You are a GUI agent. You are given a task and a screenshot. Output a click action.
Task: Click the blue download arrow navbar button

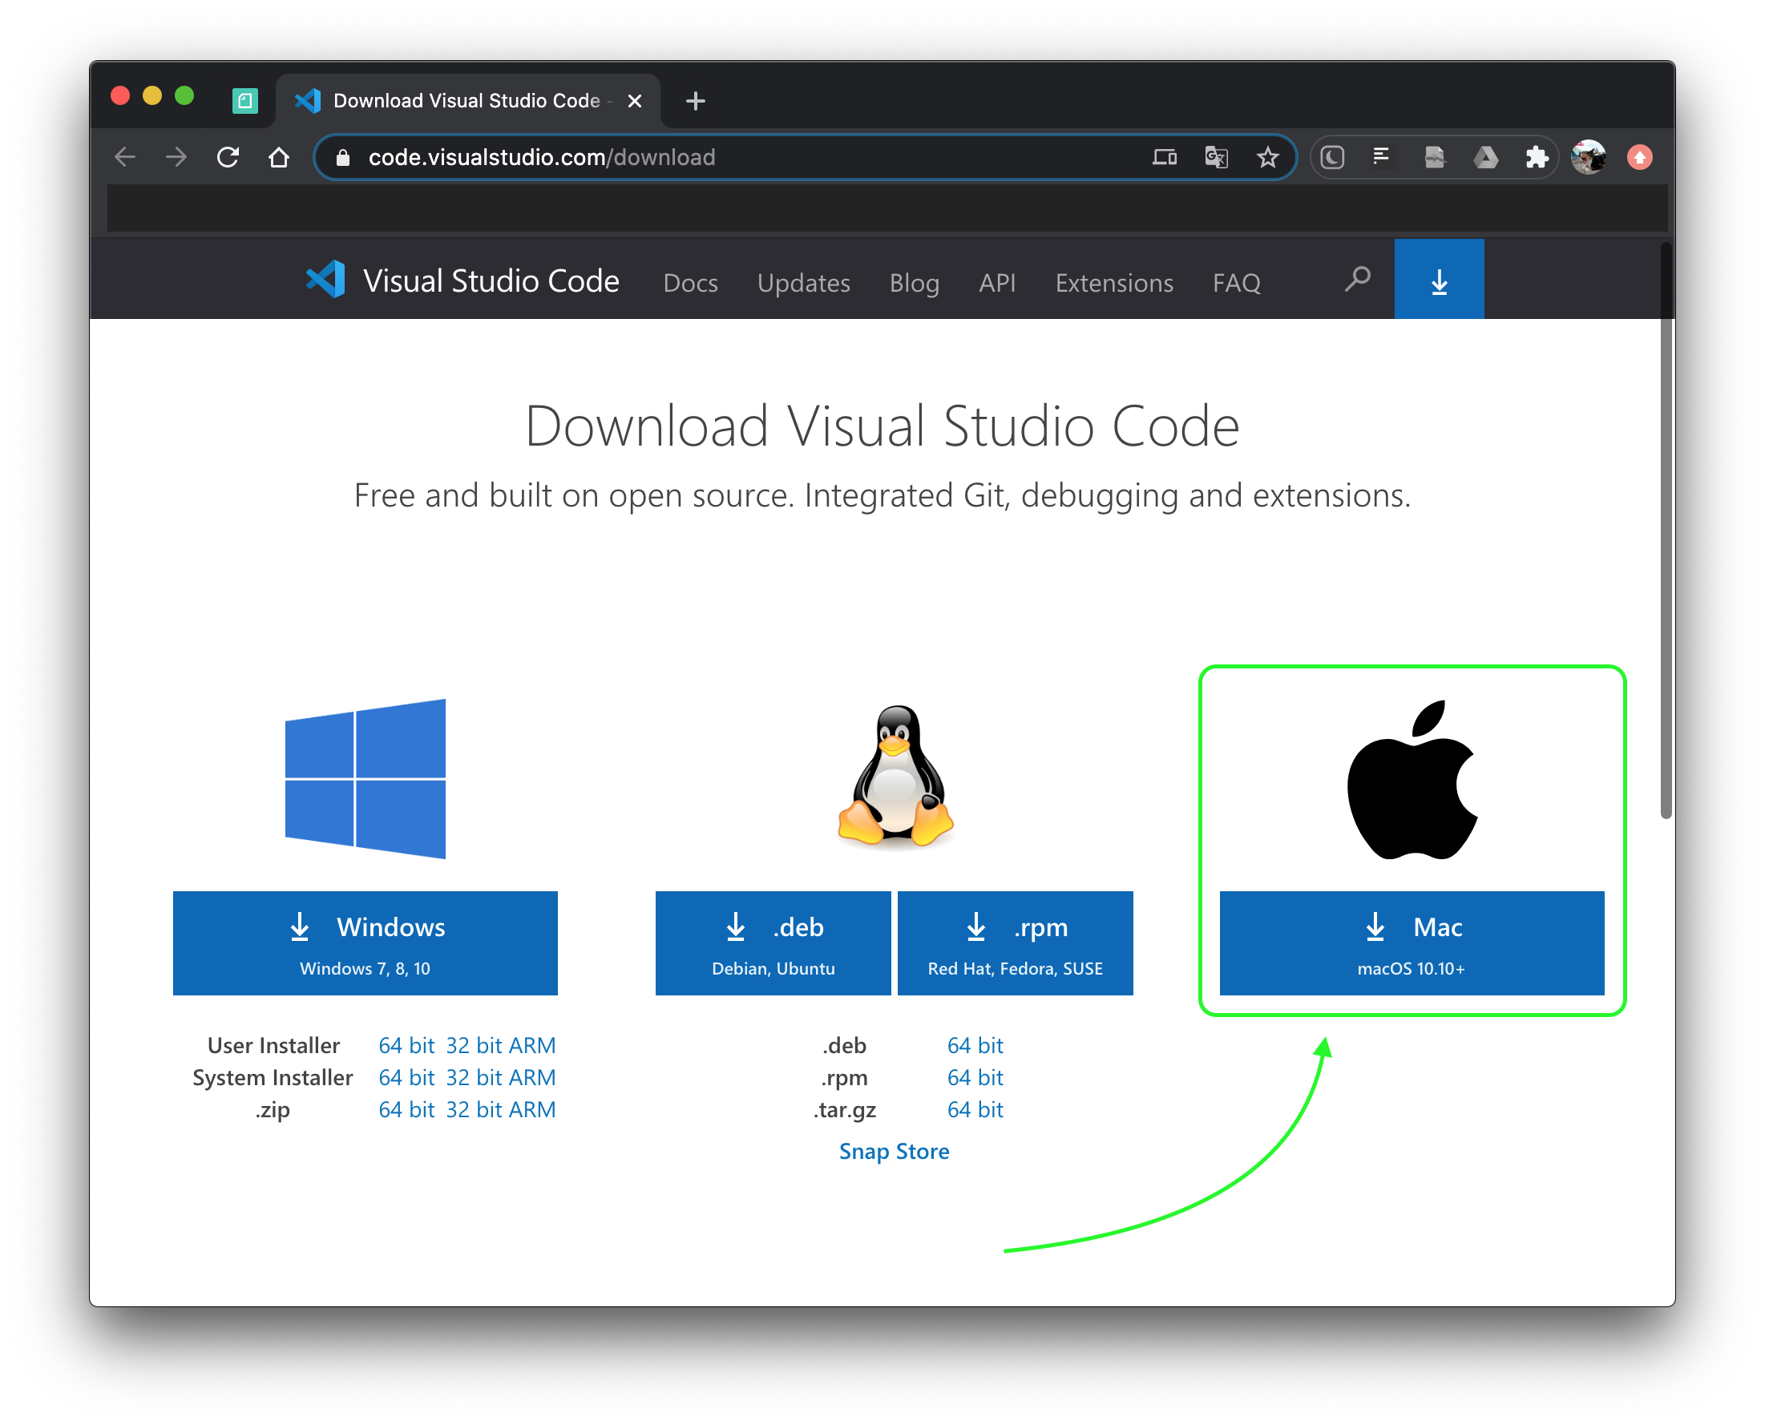click(x=1438, y=280)
